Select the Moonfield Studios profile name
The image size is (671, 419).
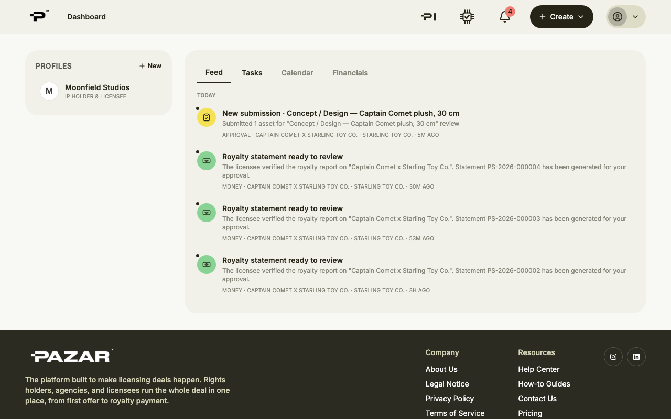point(97,87)
